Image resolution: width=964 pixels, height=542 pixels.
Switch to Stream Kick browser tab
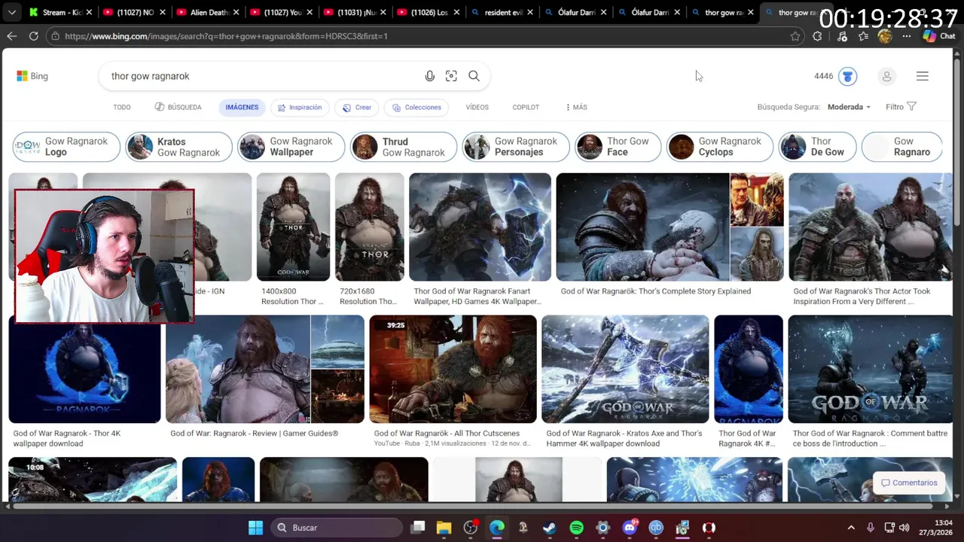coord(60,13)
